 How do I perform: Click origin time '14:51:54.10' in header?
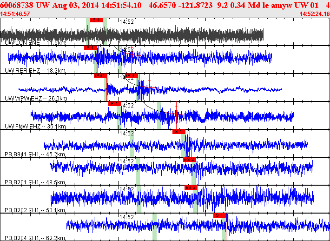[121, 5]
